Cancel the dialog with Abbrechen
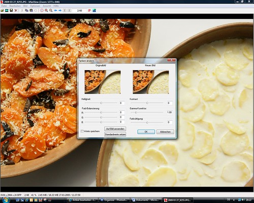 [165, 132]
